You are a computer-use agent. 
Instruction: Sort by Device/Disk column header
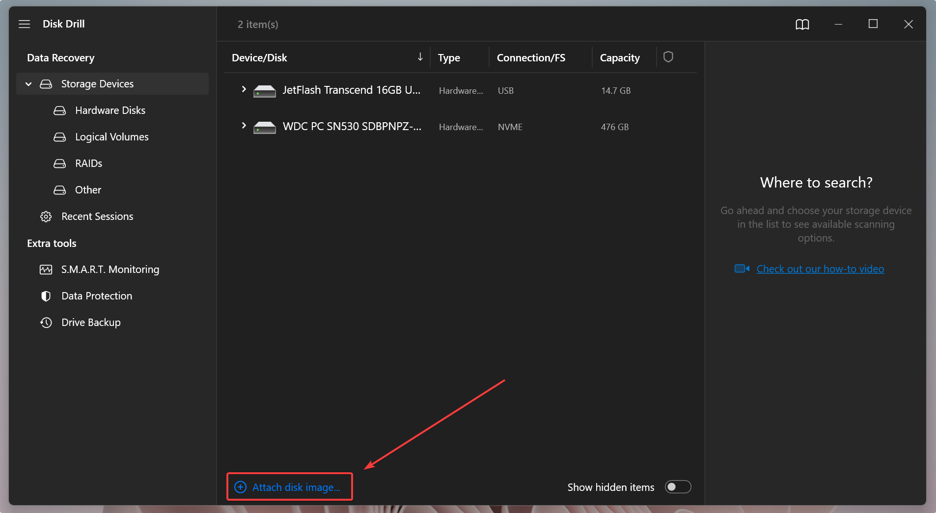[x=259, y=58]
